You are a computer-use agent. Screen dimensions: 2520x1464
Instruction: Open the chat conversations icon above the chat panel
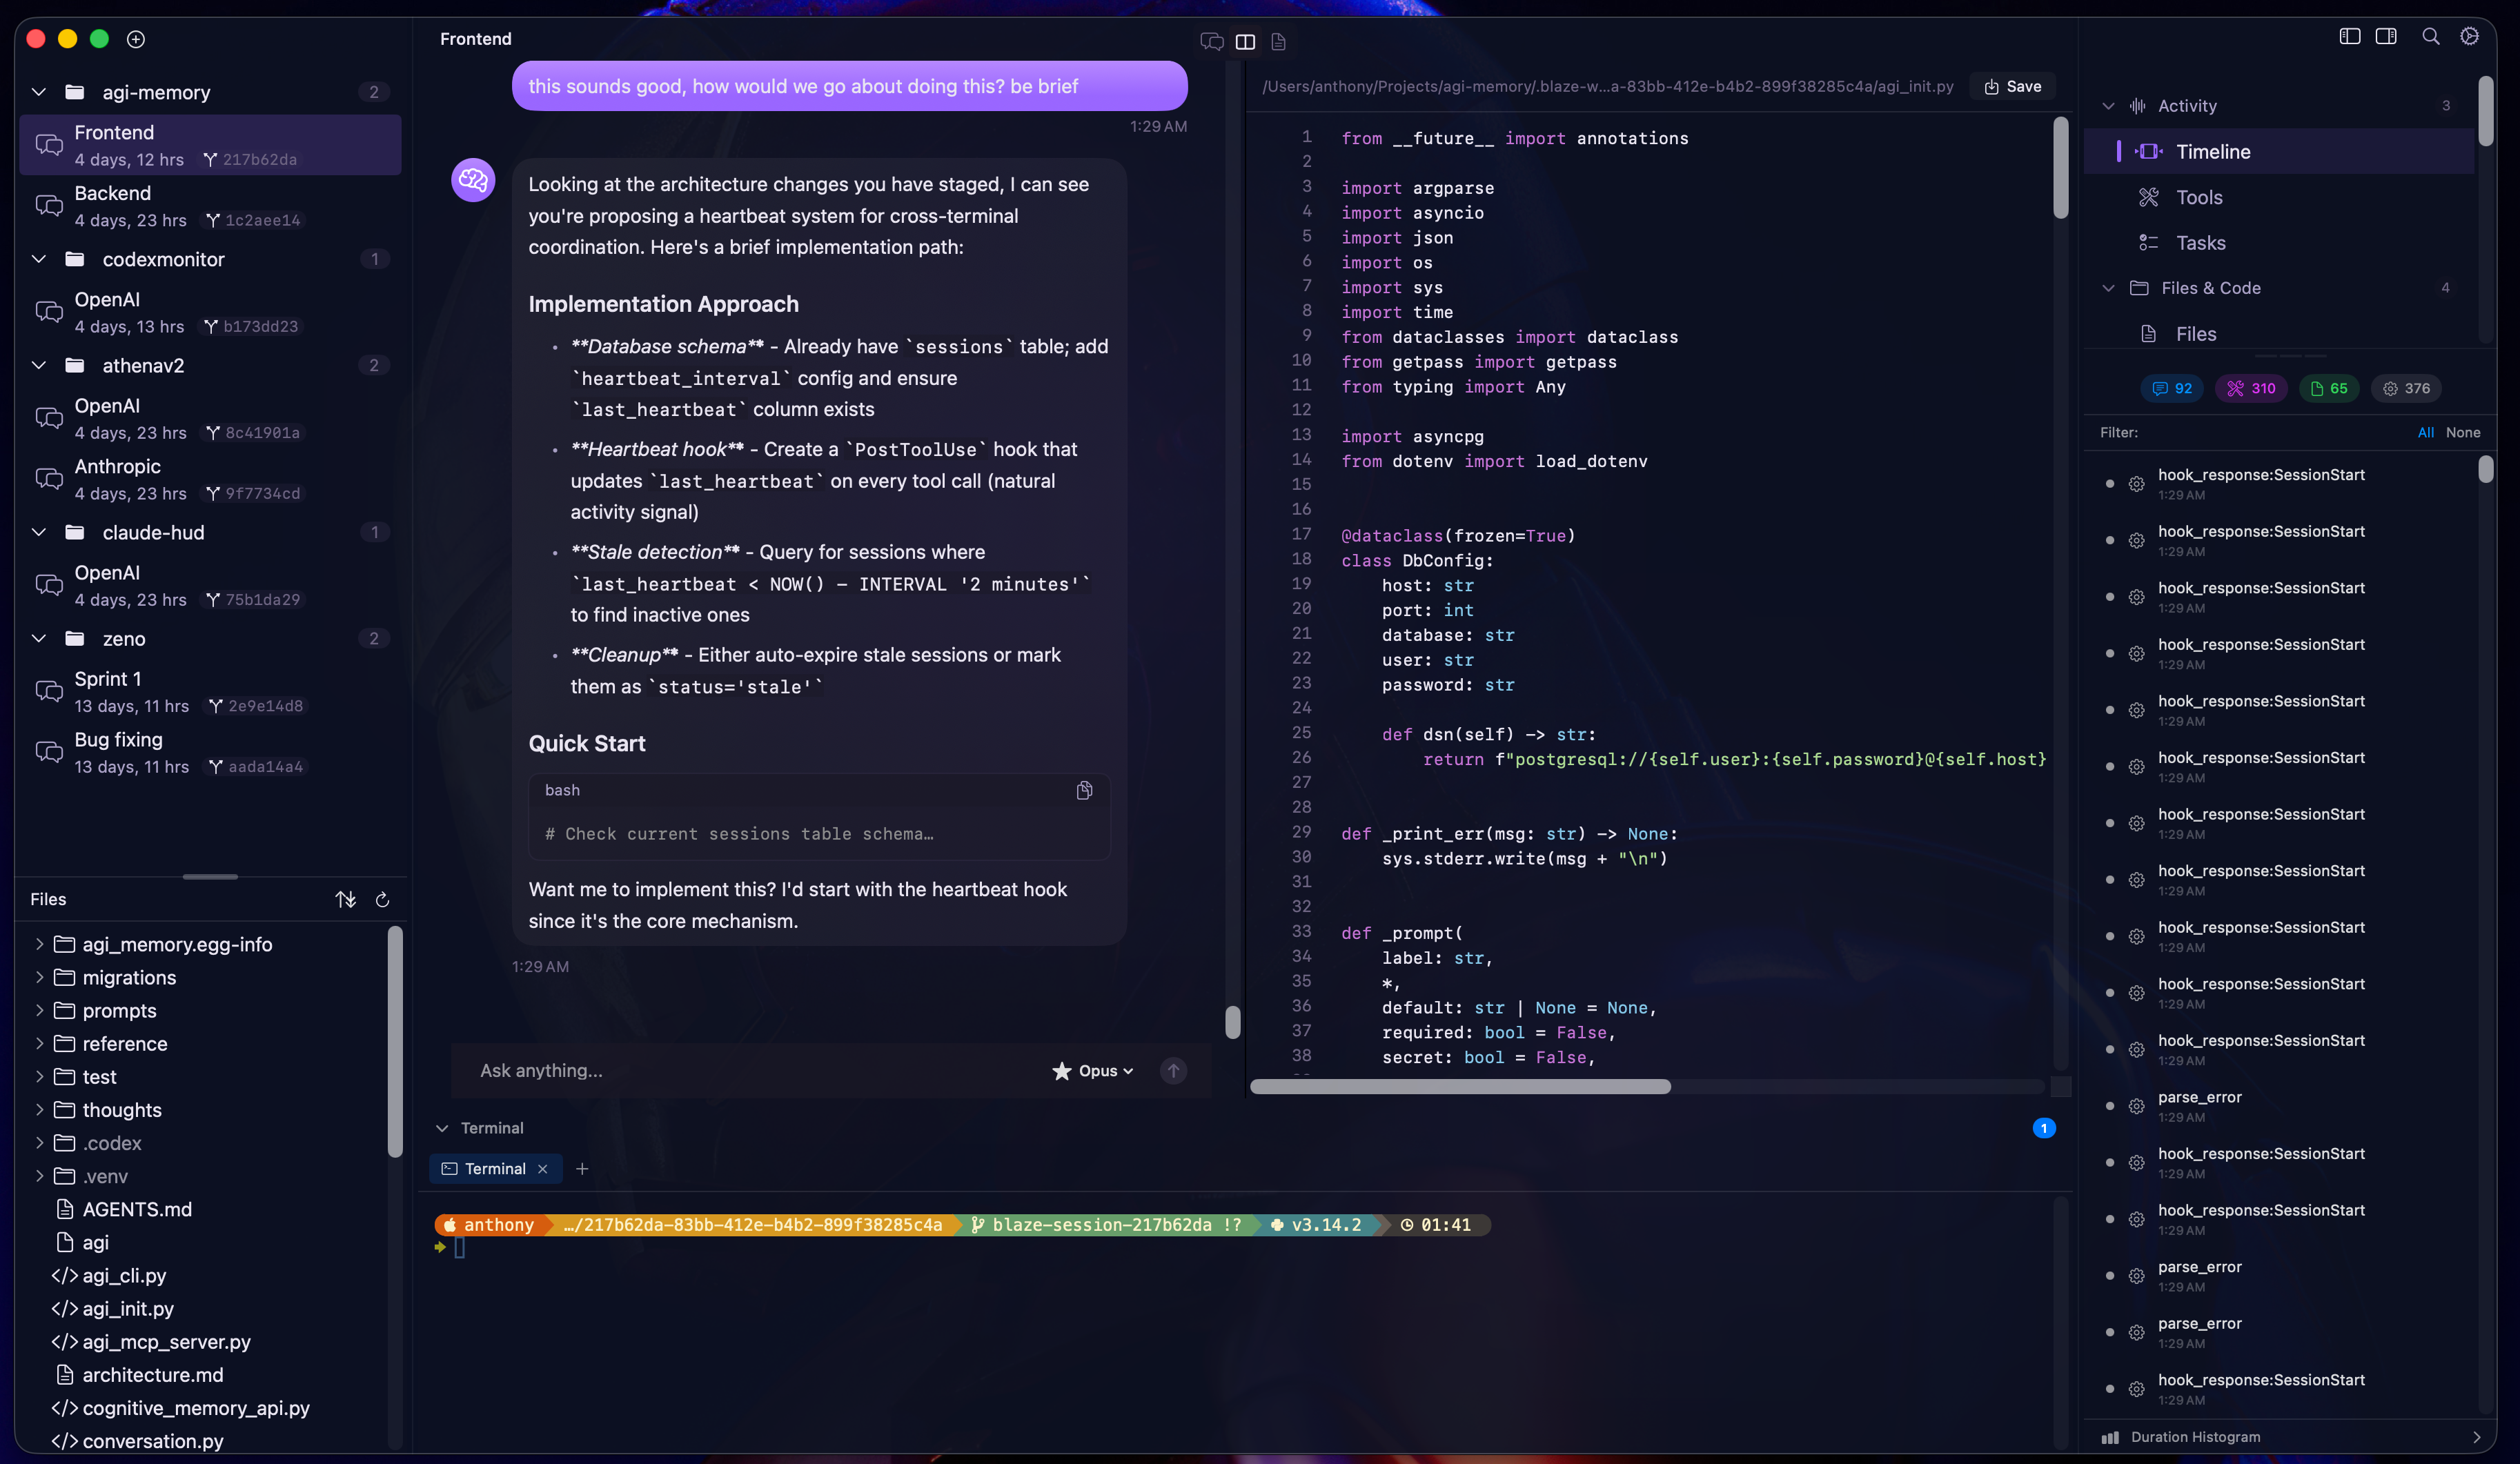pyautogui.click(x=1211, y=42)
